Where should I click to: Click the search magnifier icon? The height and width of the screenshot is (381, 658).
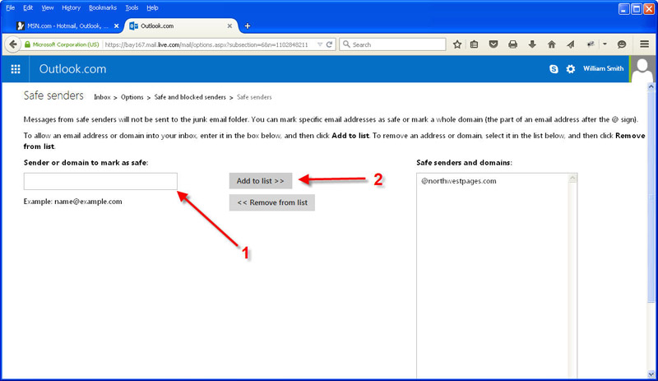tap(346, 44)
